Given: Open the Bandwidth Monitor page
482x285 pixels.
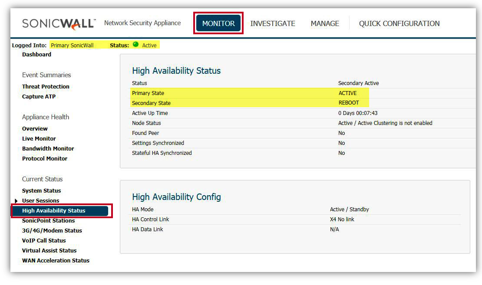Looking at the screenshot, I should [x=48, y=149].
